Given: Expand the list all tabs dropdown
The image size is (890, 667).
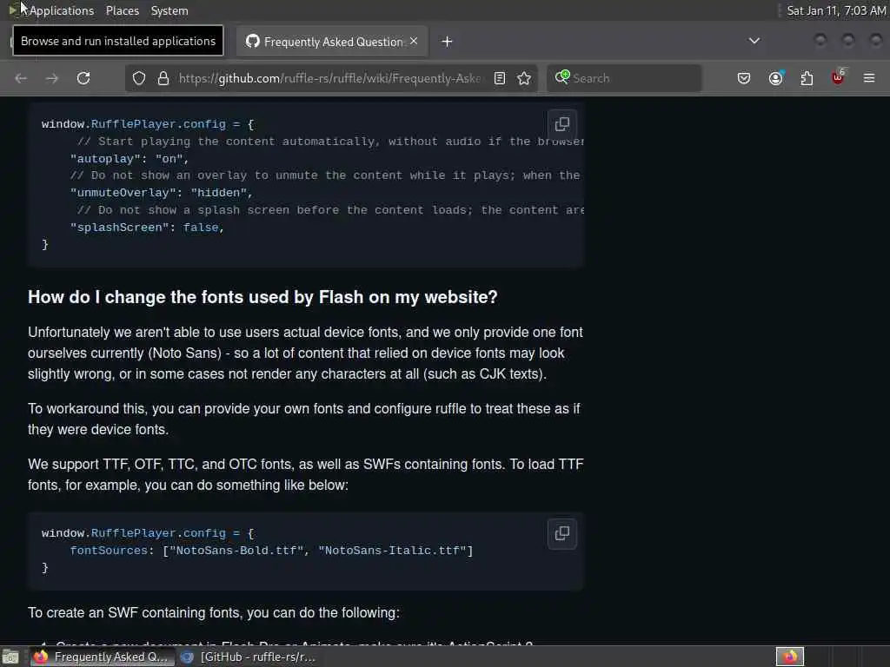Looking at the screenshot, I should tap(754, 41).
